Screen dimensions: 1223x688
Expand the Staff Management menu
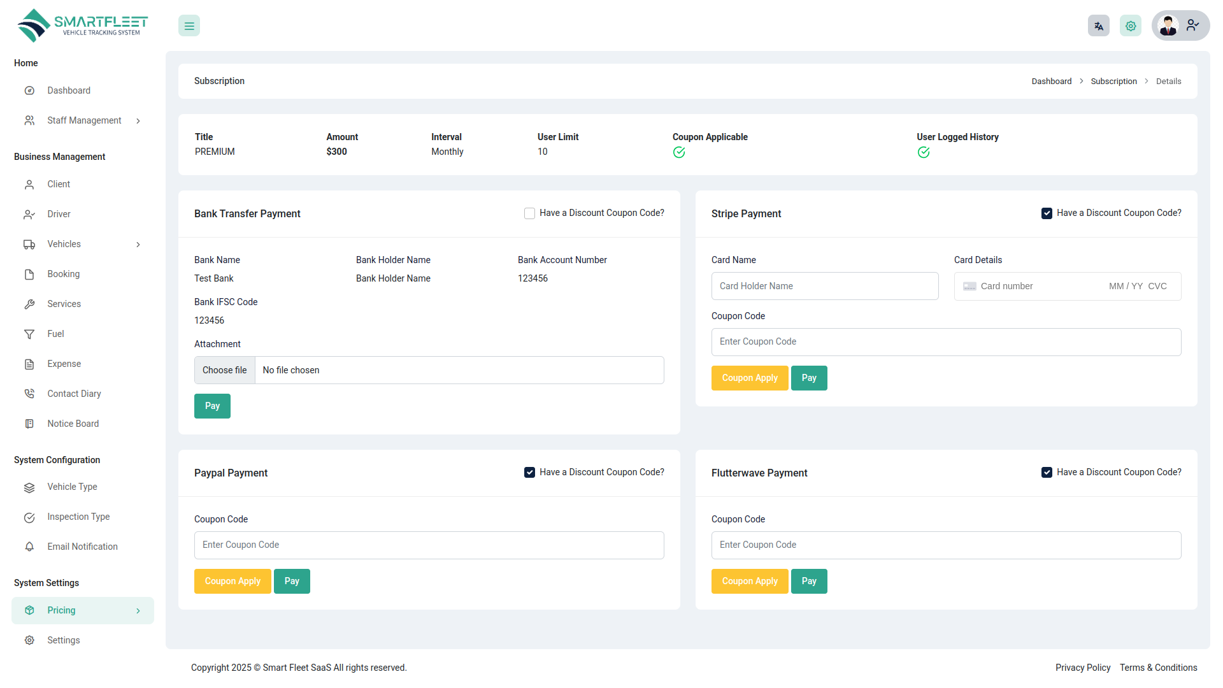[x=84, y=120]
